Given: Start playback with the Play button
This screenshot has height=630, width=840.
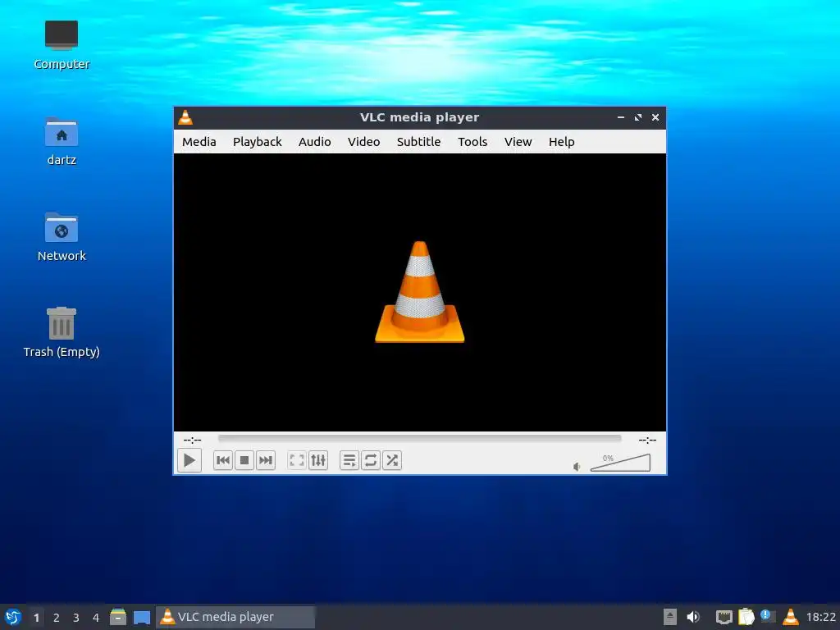Looking at the screenshot, I should tap(189, 460).
